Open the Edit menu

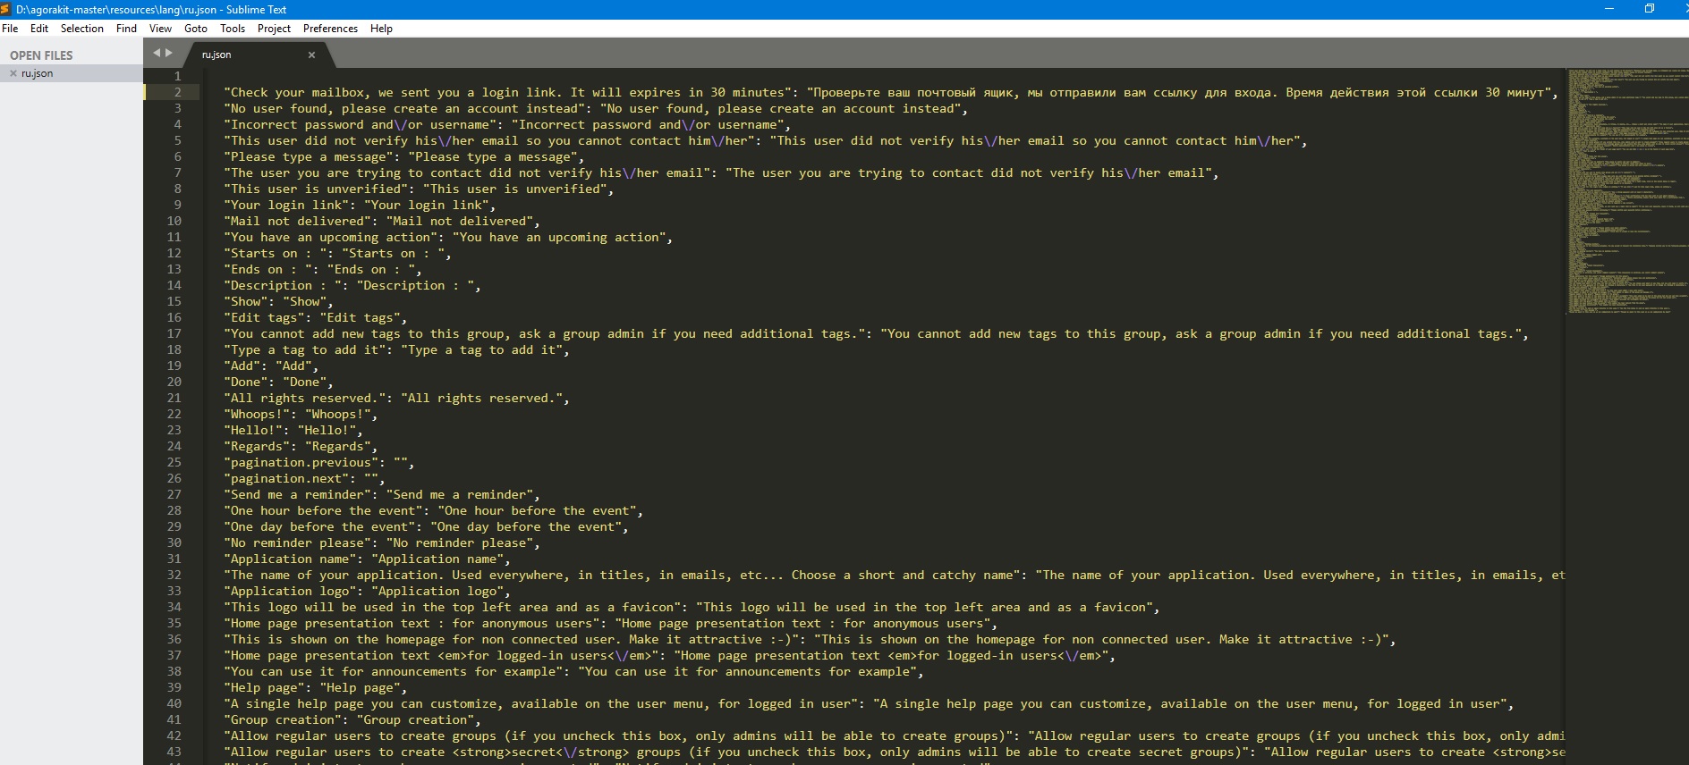click(39, 29)
